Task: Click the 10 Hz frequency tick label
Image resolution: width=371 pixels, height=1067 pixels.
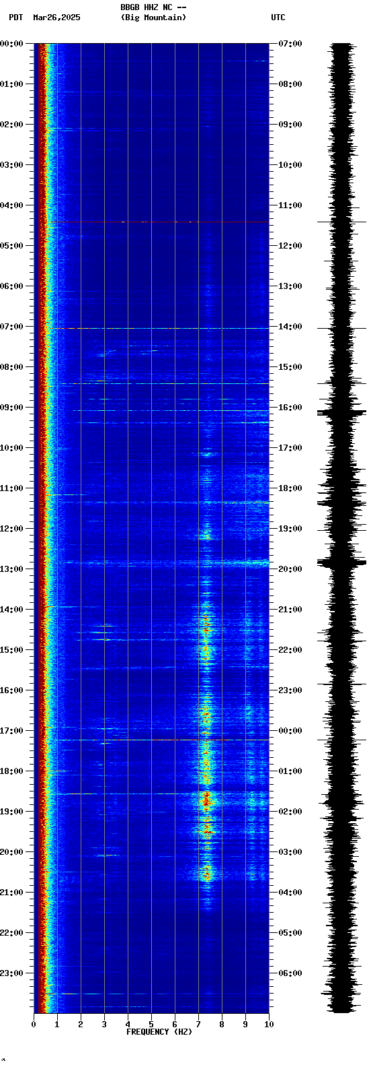Action: (x=269, y=1025)
